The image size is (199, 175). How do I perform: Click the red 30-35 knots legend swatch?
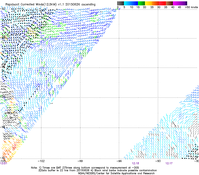[162, 3]
